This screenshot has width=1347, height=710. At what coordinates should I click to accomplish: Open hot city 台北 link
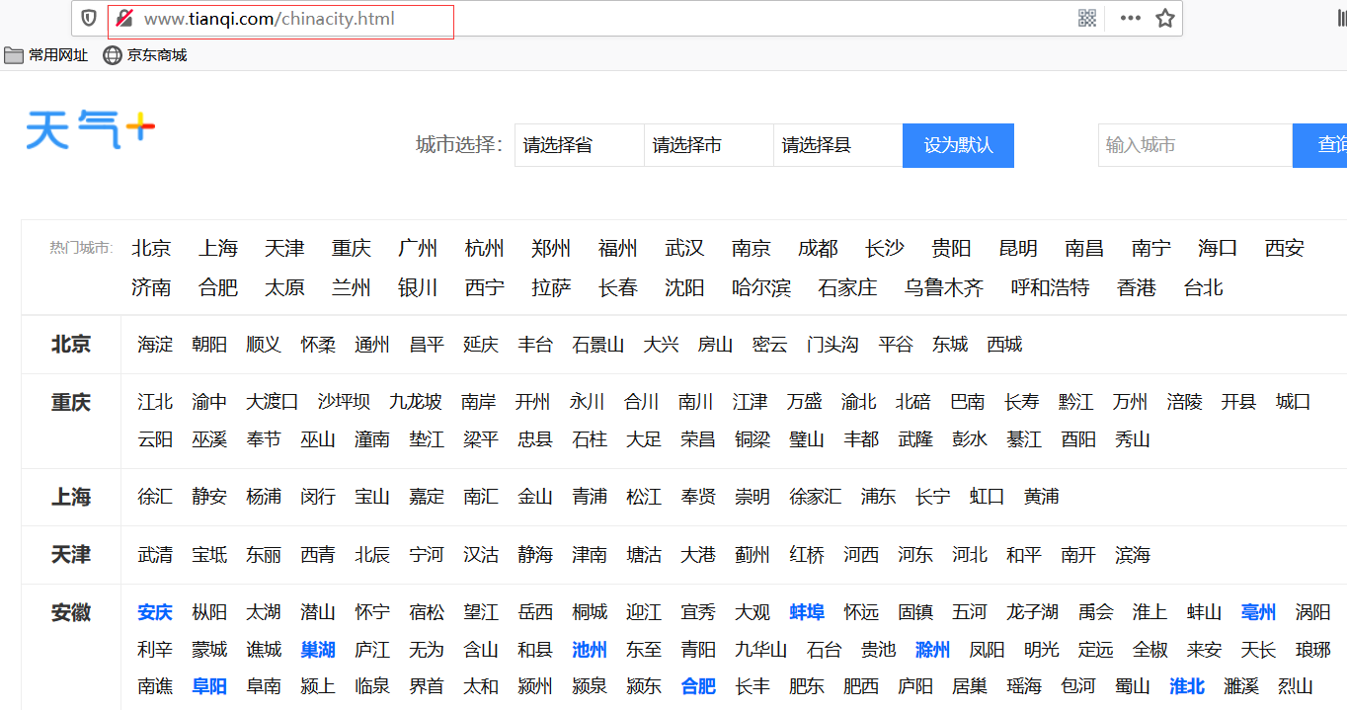[1204, 287]
